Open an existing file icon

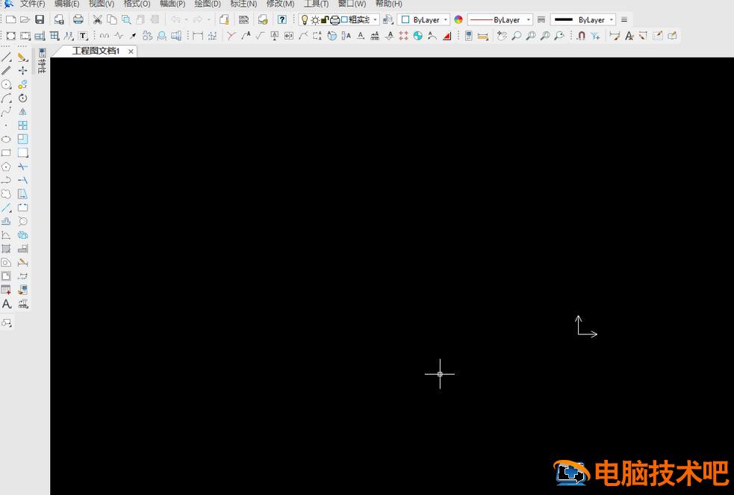25,19
